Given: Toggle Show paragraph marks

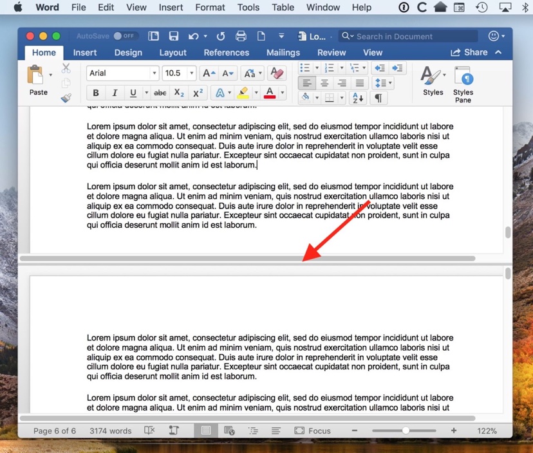Looking at the screenshot, I should (378, 98).
